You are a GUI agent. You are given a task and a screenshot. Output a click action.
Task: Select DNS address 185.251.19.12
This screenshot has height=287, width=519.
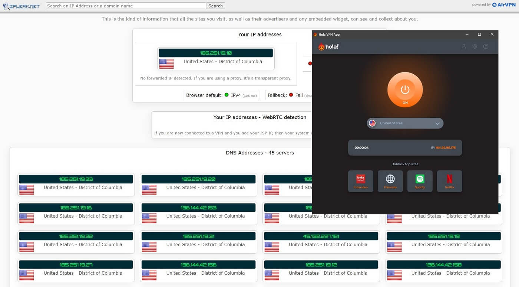pos(321,265)
